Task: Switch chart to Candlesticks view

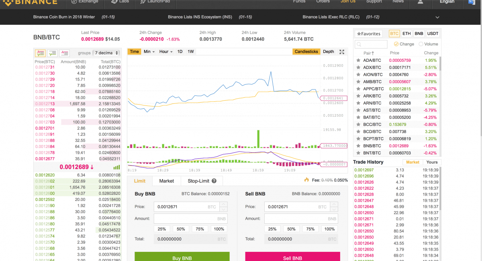Action: tap(306, 52)
